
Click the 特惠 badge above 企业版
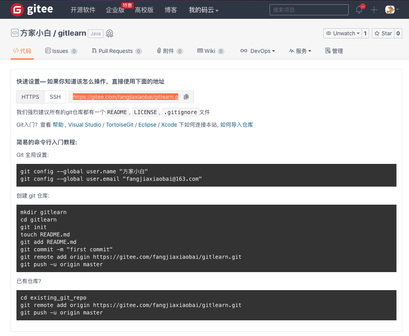click(127, 5)
